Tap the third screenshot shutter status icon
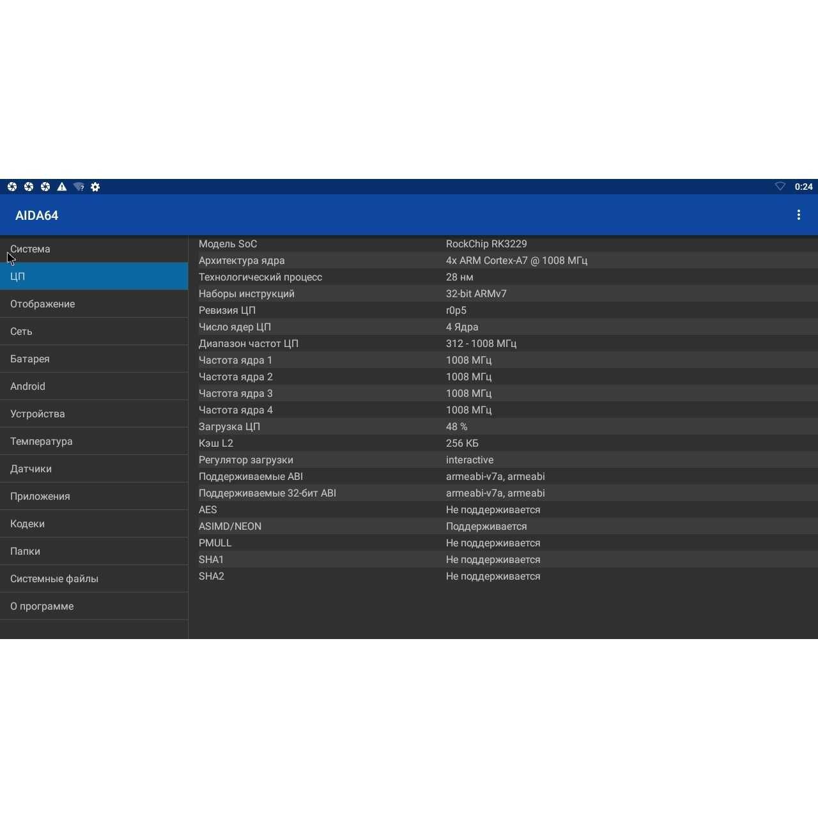The width and height of the screenshot is (818, 818). coord(45,187)
